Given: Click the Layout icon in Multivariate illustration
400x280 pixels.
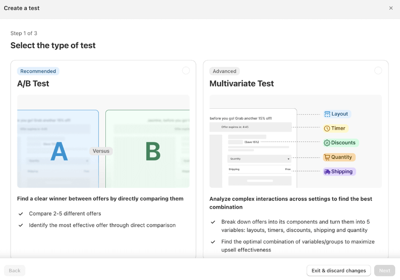Looking at the screenshot, I should pyautogui.click(x=327, y=114).
